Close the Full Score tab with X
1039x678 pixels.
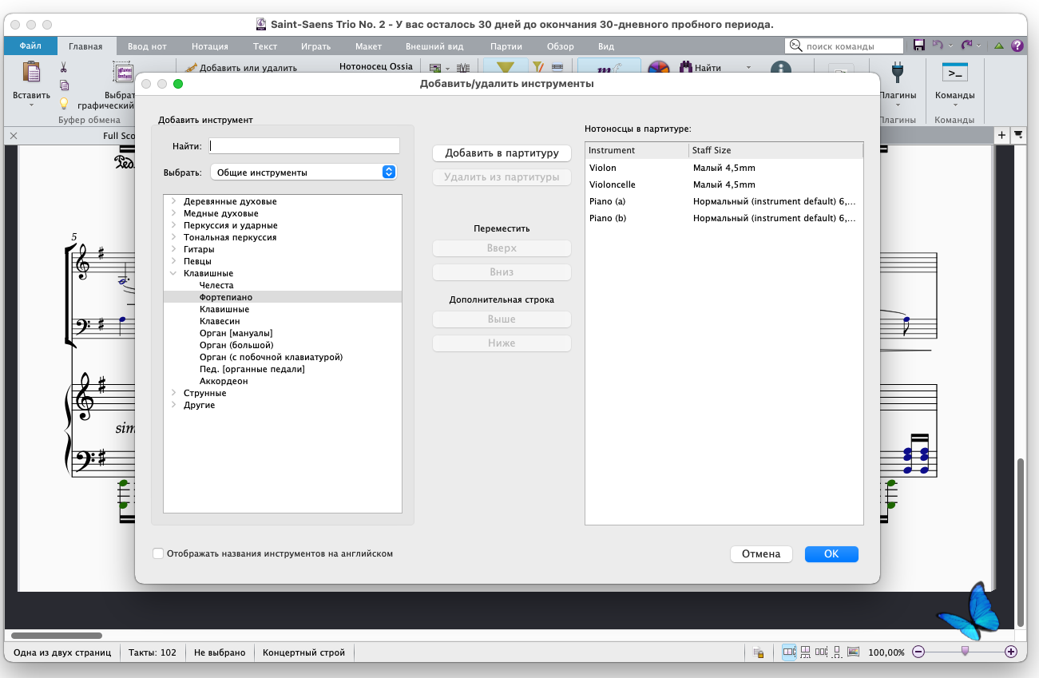[x=13, y=136]
